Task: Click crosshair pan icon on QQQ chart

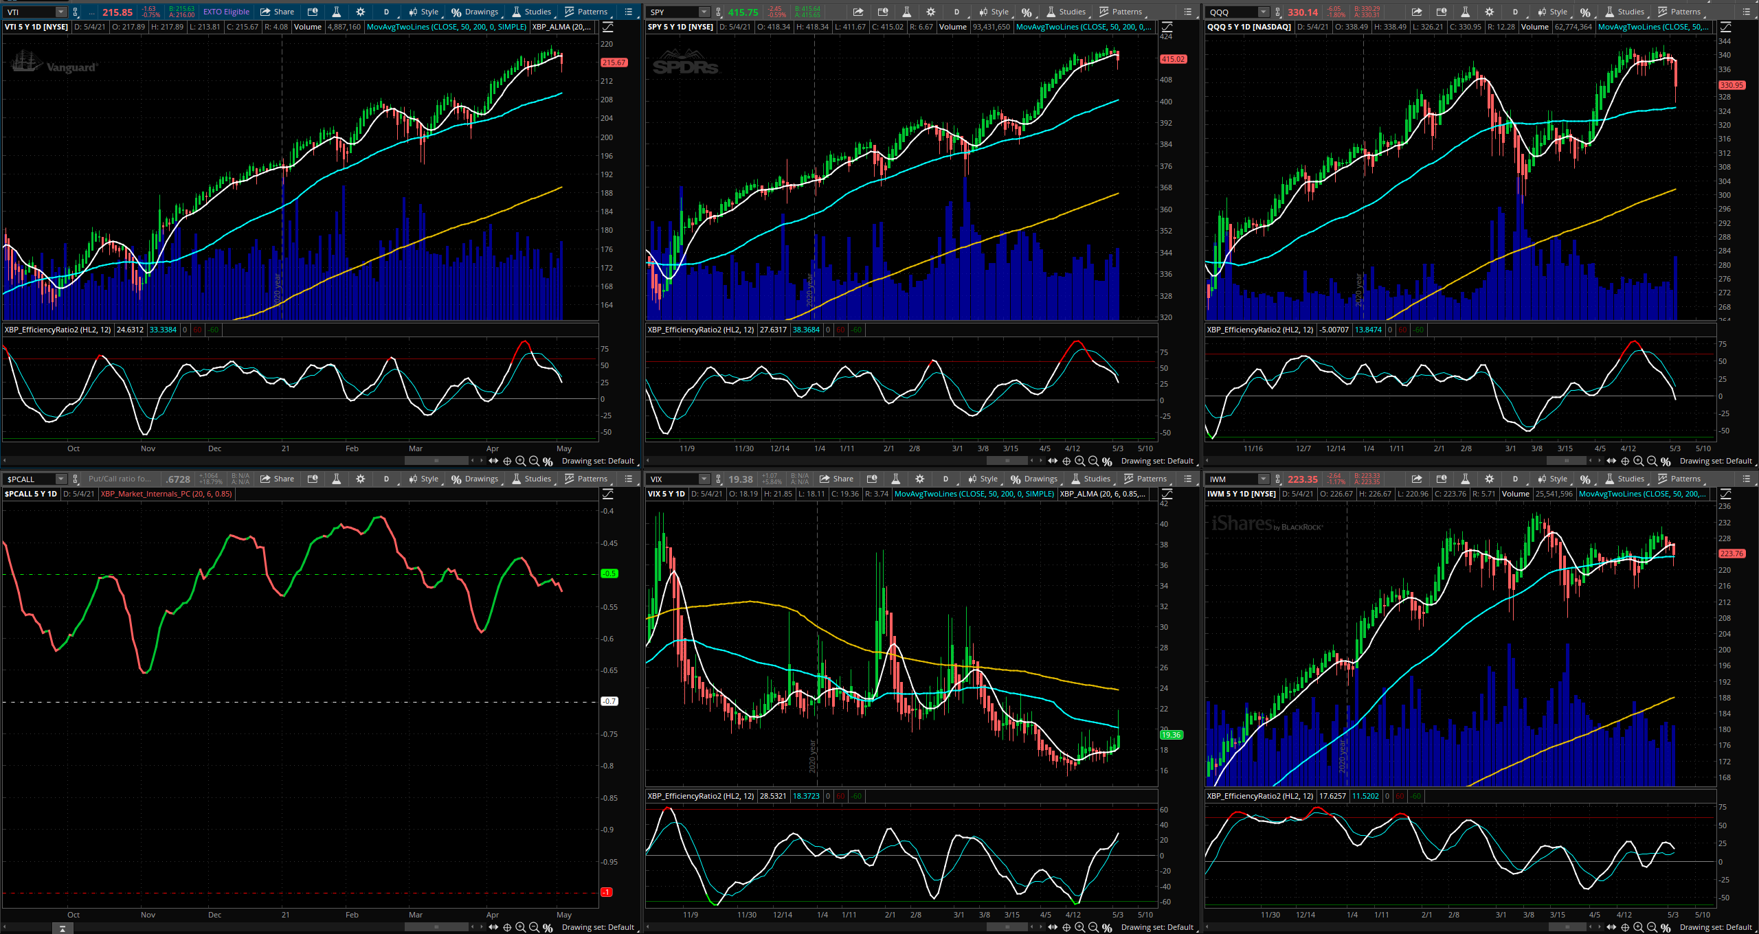Action: point(1625,462)
